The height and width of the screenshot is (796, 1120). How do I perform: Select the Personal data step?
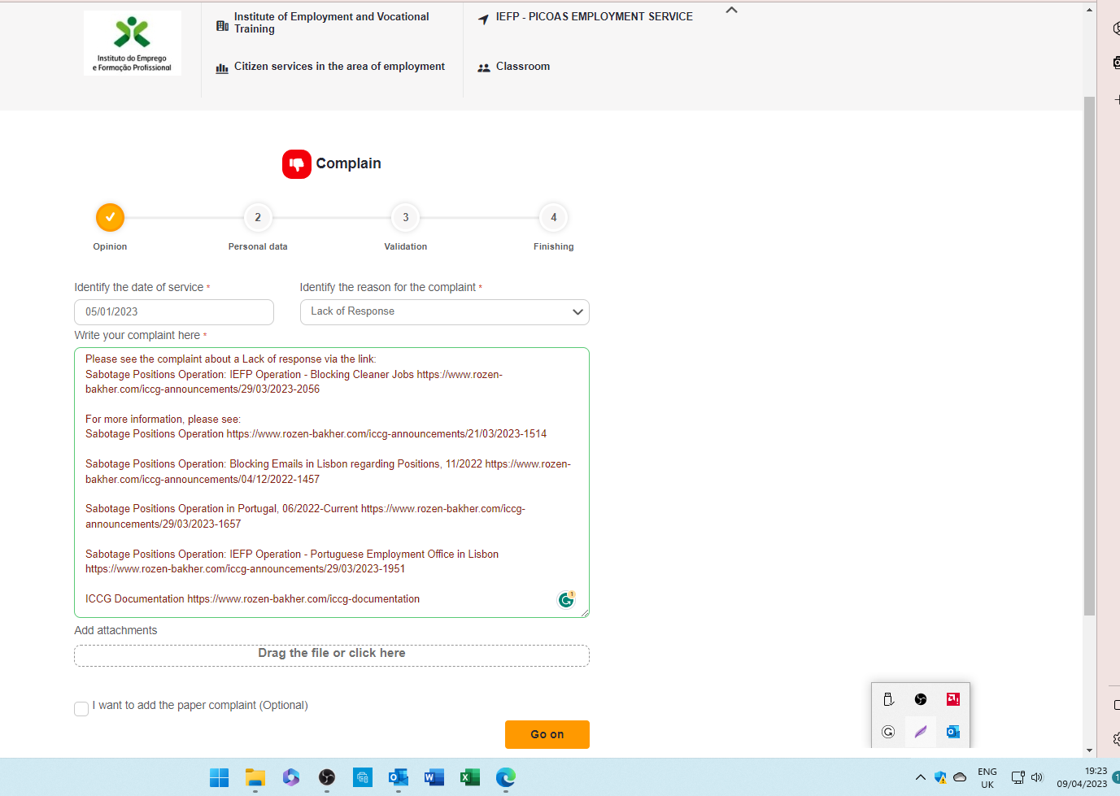point(258,217)
